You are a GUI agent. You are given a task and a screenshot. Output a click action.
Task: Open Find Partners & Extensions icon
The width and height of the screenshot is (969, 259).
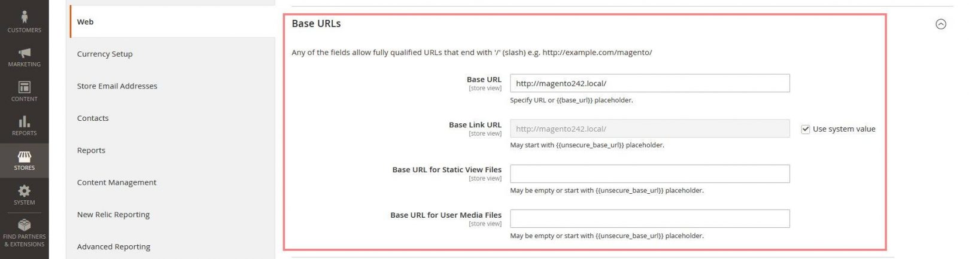pos(24,226)
